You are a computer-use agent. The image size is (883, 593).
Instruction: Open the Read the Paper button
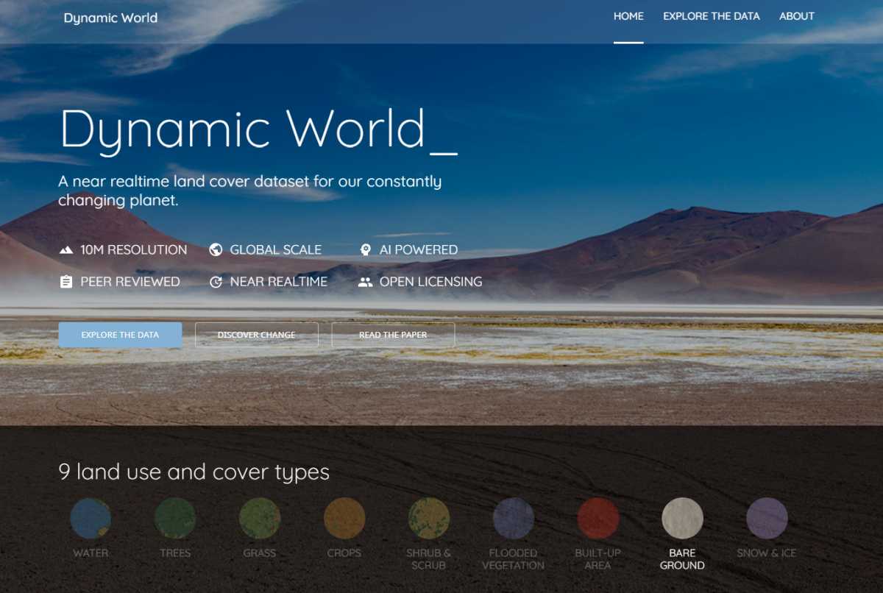393,335
